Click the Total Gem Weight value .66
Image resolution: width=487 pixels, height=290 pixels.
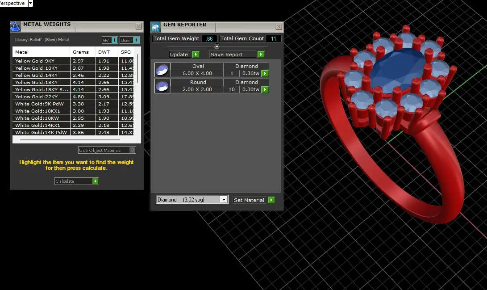coord(210,38)
